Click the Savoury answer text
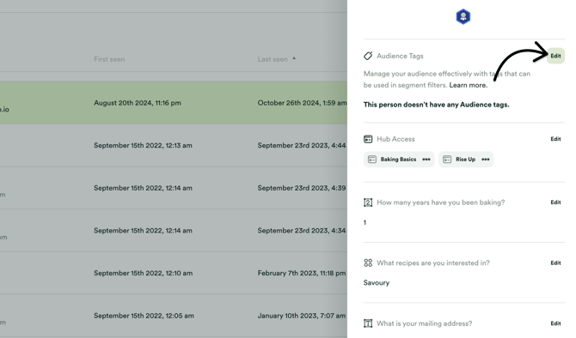This screenshot has width=576, height=338. click(377, 282)
